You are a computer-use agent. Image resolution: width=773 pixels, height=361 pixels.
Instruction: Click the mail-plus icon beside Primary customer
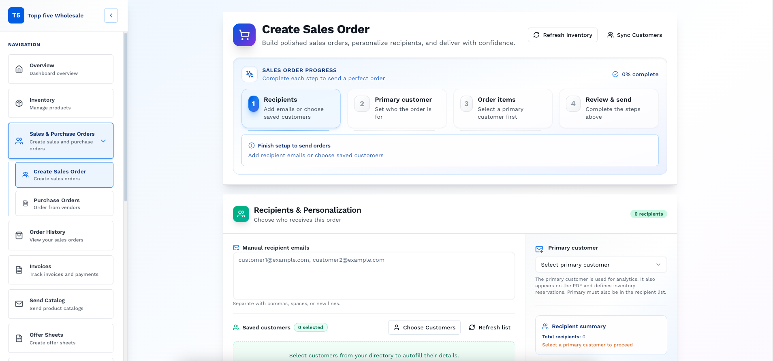[x=539, y=249]
